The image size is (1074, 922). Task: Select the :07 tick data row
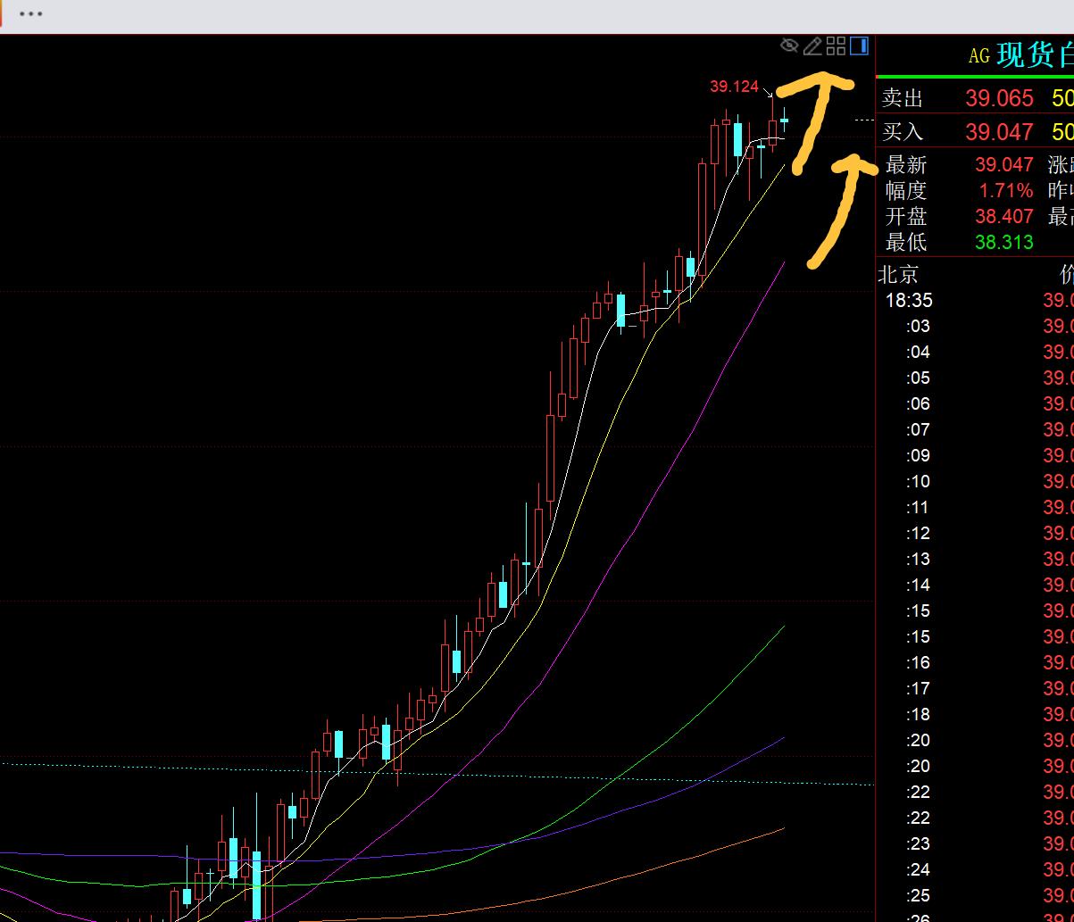(x=917, y=430)
